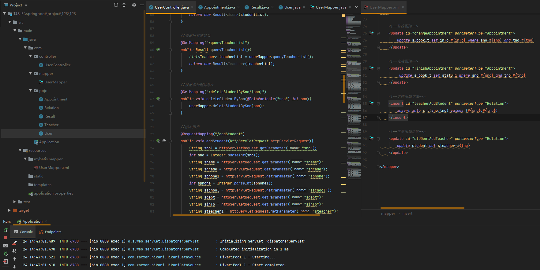Screen dimensions: 540x270
Task: Click the attach debugger bug icon
Action: (6, 254)
